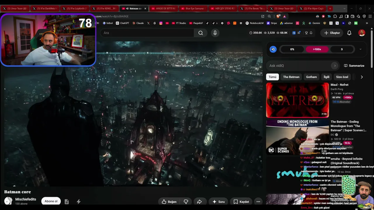Image resolution: width=374 pixels, height=210 pixels.
Task: Activate voice search microphone
Action: 215,33
